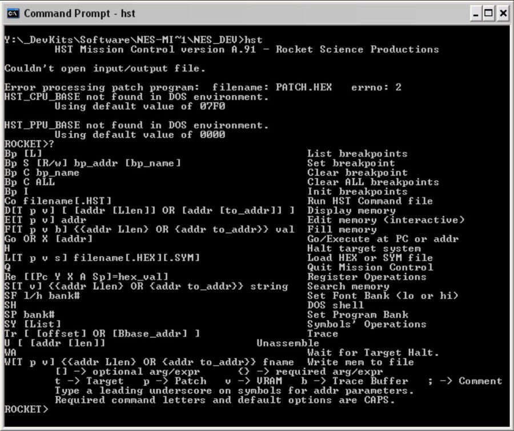
Task: Click the 'Bp C bp_name' command
Action: (x=42, y=173)
